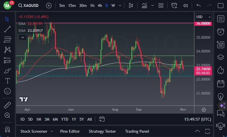
Task: Open the alerts clock icon
Action: coord(220,32)
